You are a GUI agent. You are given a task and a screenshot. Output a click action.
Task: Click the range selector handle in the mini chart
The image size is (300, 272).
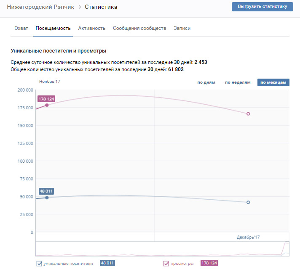pos(287,248)
